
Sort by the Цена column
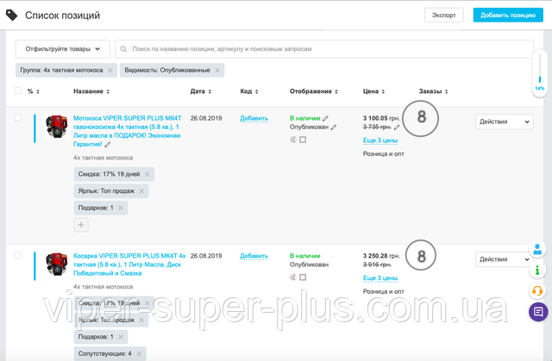373,91
